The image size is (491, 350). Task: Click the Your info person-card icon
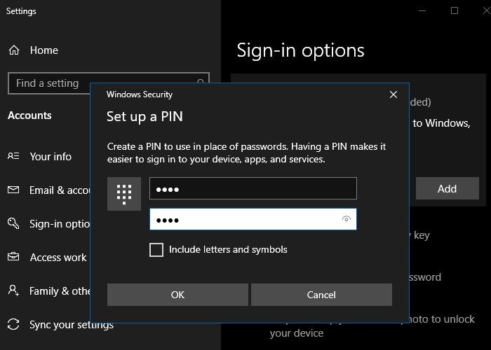[x=13, y=156]
